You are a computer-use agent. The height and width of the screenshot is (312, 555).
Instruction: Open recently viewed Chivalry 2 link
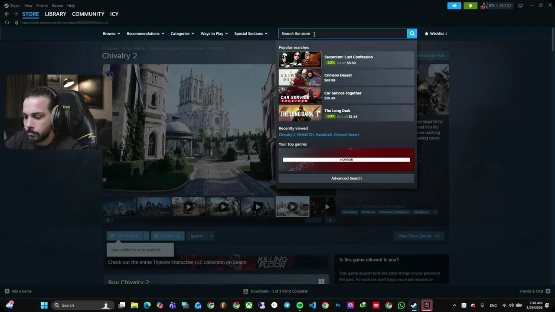pos(287,135)
